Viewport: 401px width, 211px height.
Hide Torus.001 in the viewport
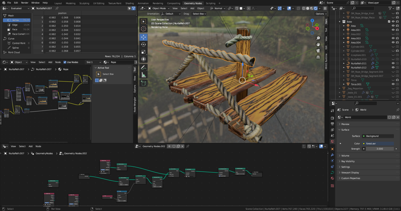[x=393, y=84]
